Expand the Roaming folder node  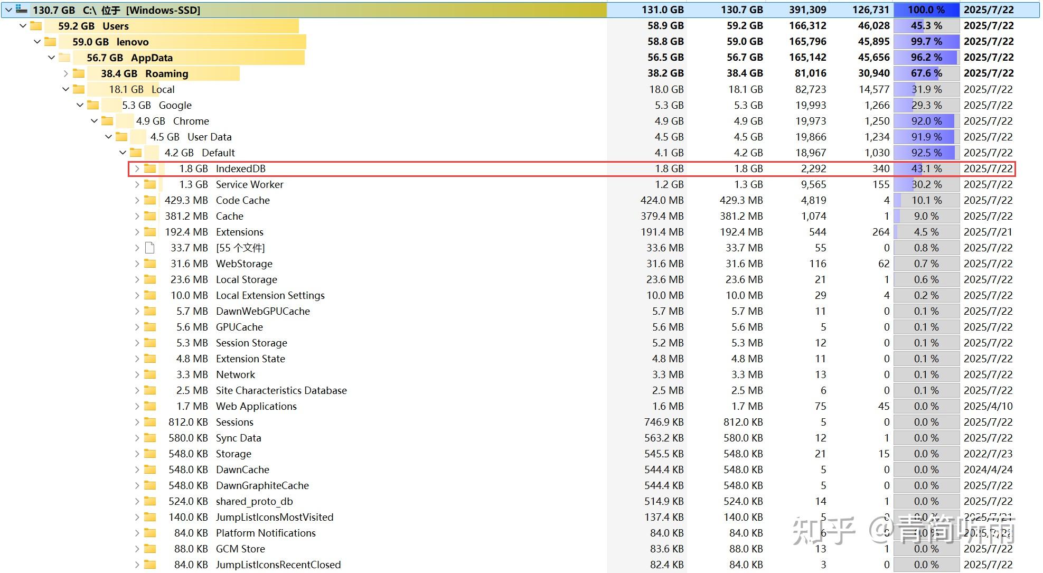[65, 73]
